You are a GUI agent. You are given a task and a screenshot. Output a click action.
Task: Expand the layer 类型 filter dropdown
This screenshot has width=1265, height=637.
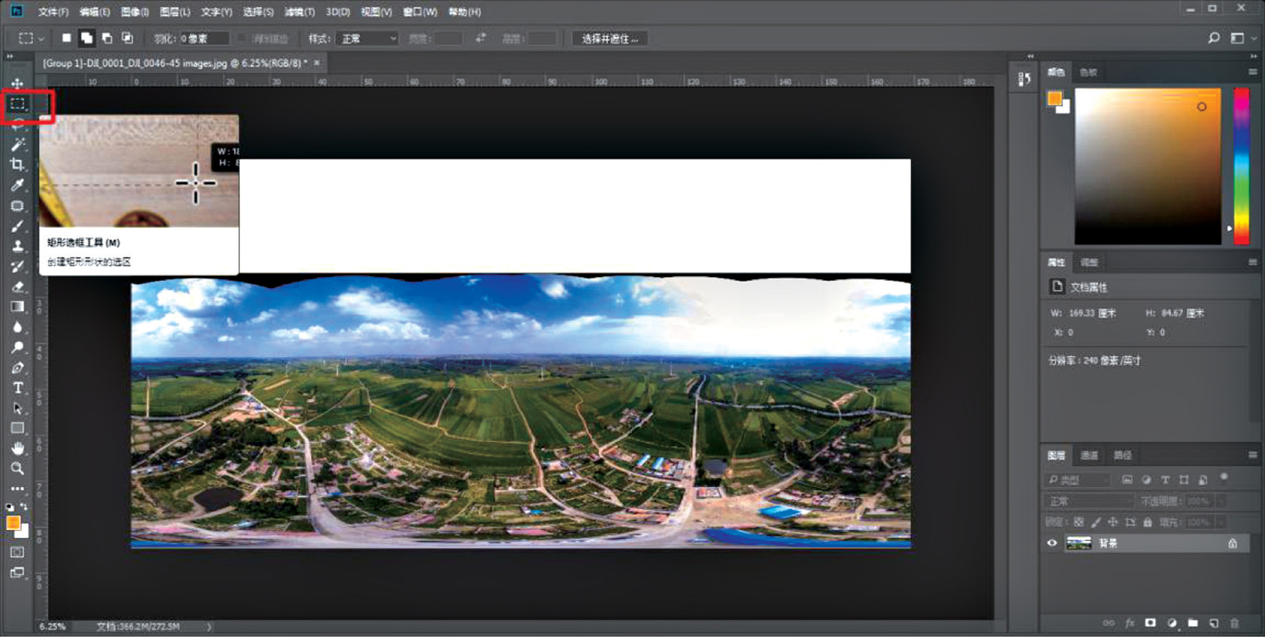click(1078, 480)
